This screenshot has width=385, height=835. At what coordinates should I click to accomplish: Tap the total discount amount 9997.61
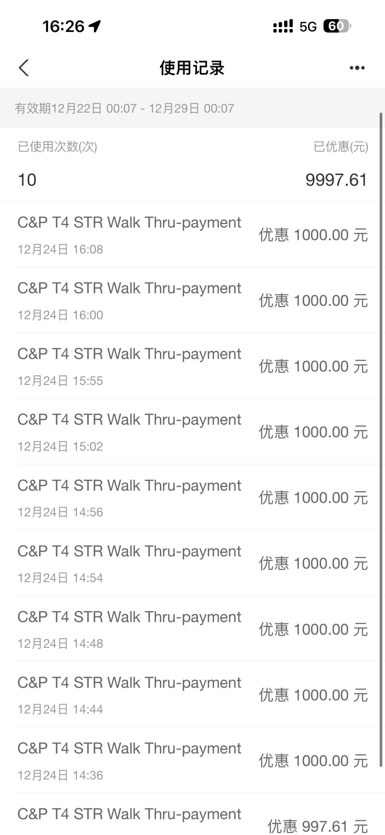[x=336, y=180]
